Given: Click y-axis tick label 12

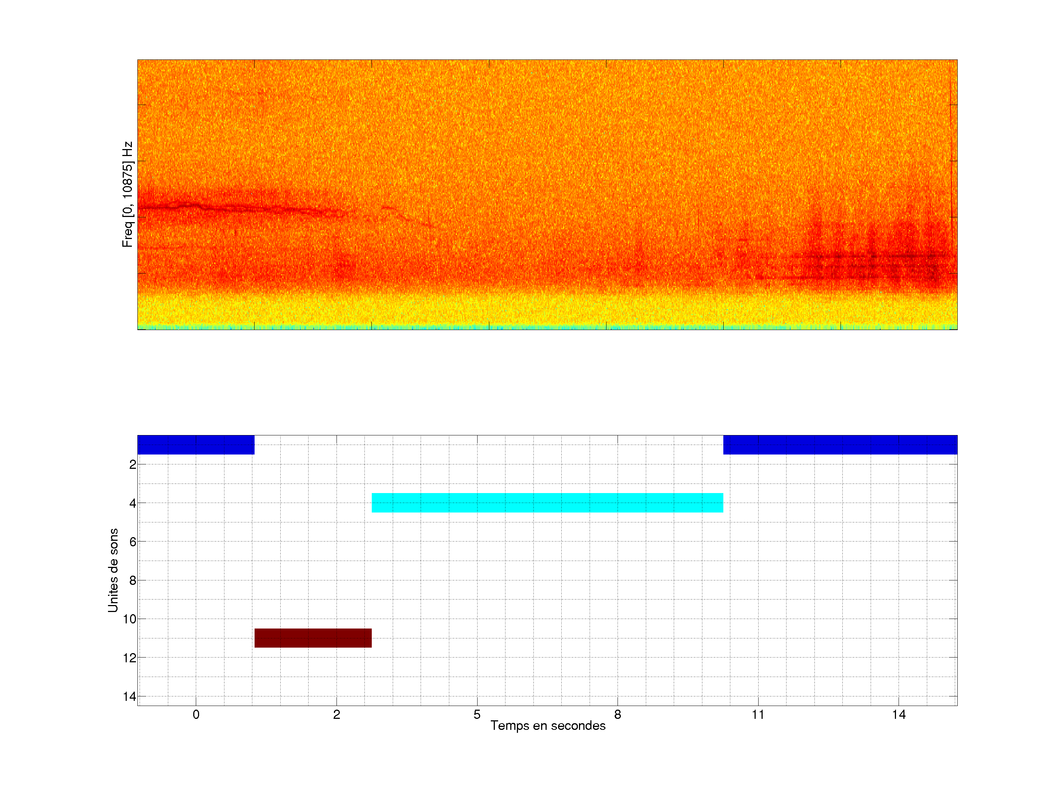Looking at the screenshot, I should pos(130,658).
